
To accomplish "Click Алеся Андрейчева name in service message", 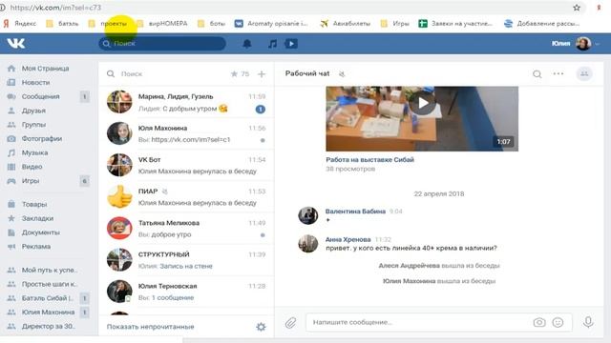I will tap(409, 266).
